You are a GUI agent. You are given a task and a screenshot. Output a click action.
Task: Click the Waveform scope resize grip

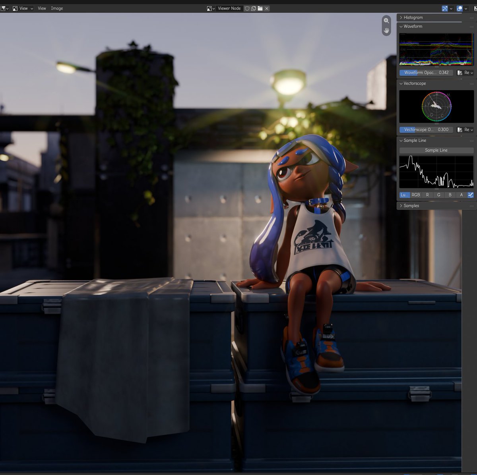436,68
